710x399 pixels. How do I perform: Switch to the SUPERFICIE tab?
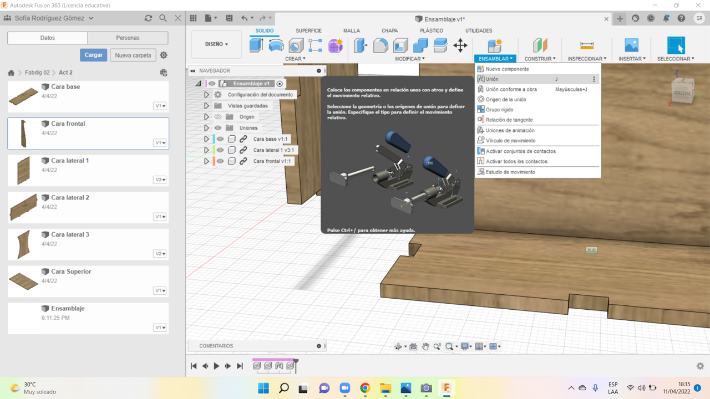click(308, 30)
